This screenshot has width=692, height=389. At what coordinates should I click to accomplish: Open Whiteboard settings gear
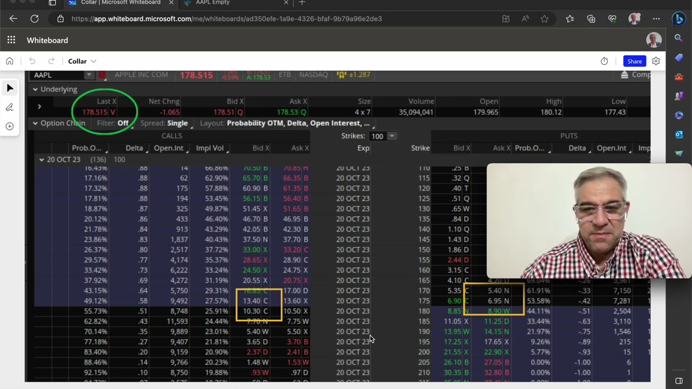[x=656, y=61]
